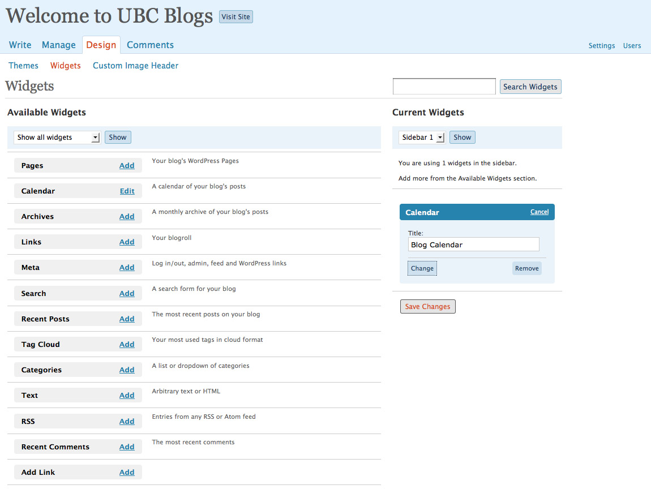Click "A search form for your blog" text
Viewport: 651px width, 489px height.
[194, 289]
